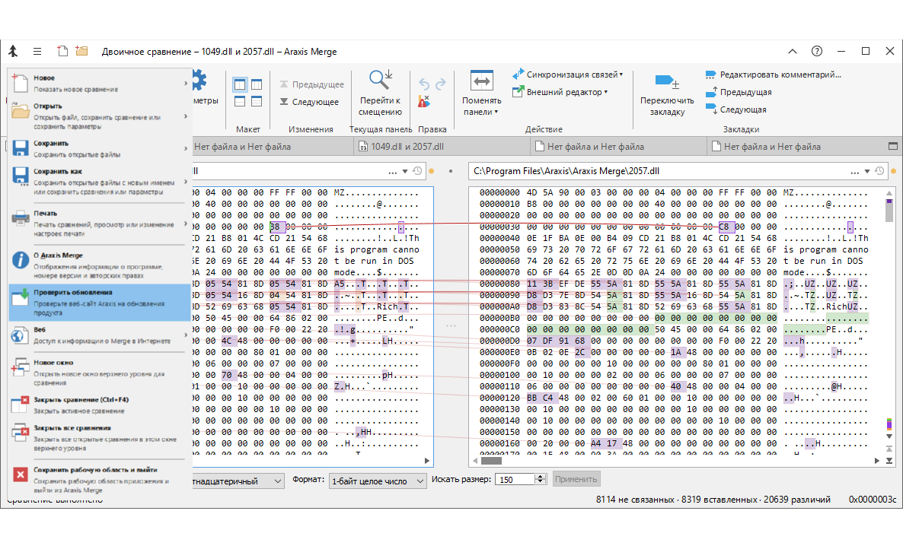Open the Новое submenu arrow

point(186,84)
